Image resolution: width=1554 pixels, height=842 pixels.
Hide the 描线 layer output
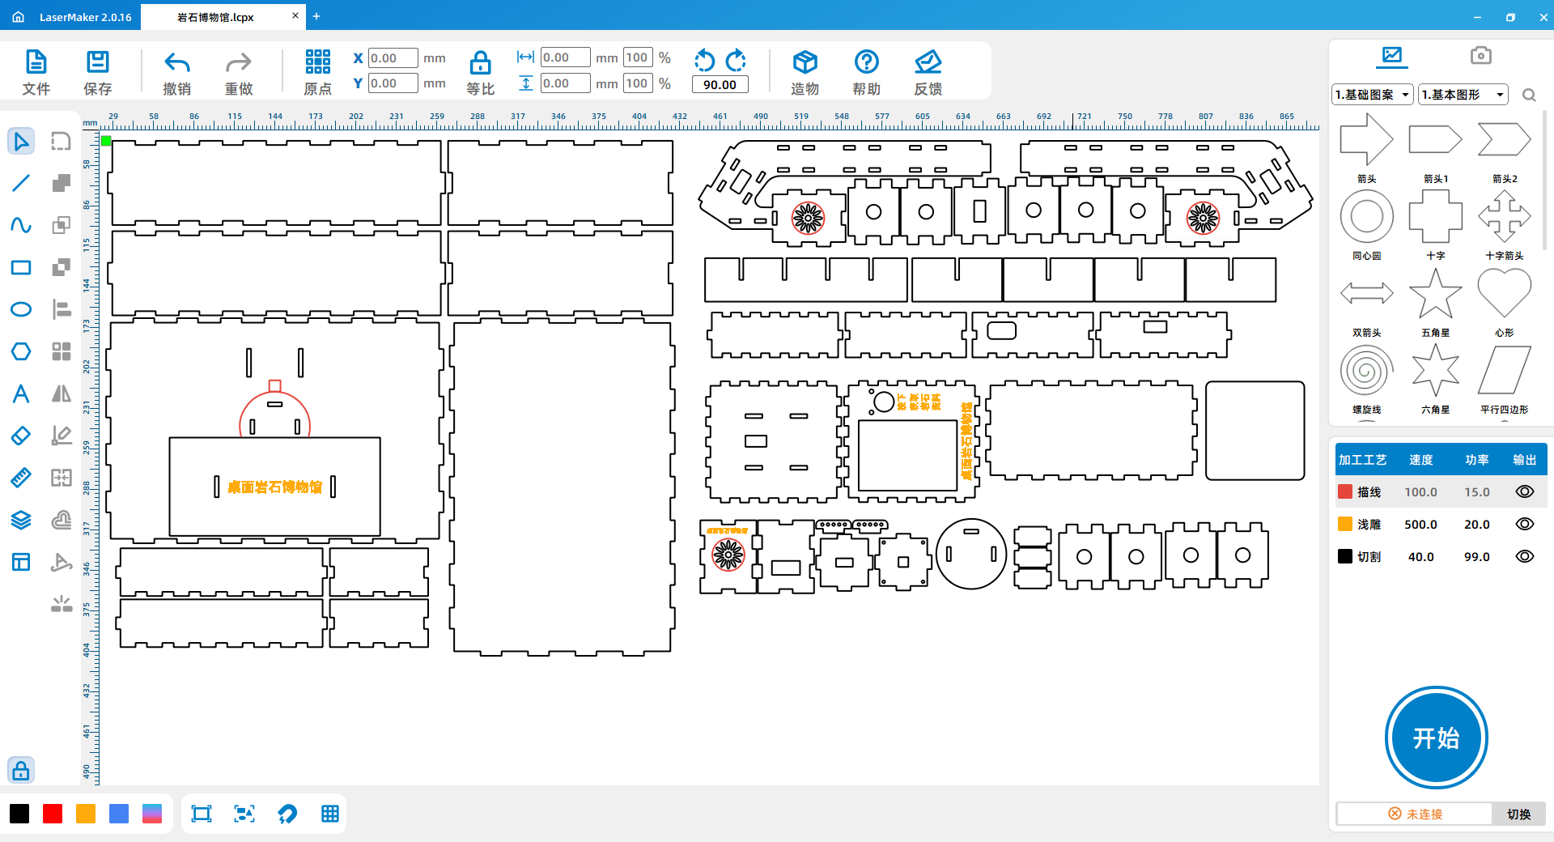pyautogui.click(x=1524, y=491)
